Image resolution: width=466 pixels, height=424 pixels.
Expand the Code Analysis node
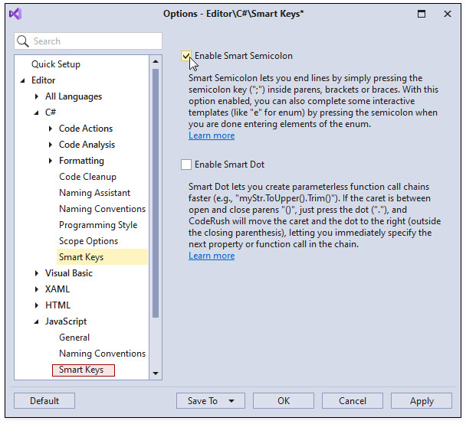click(x=51, y=145)
